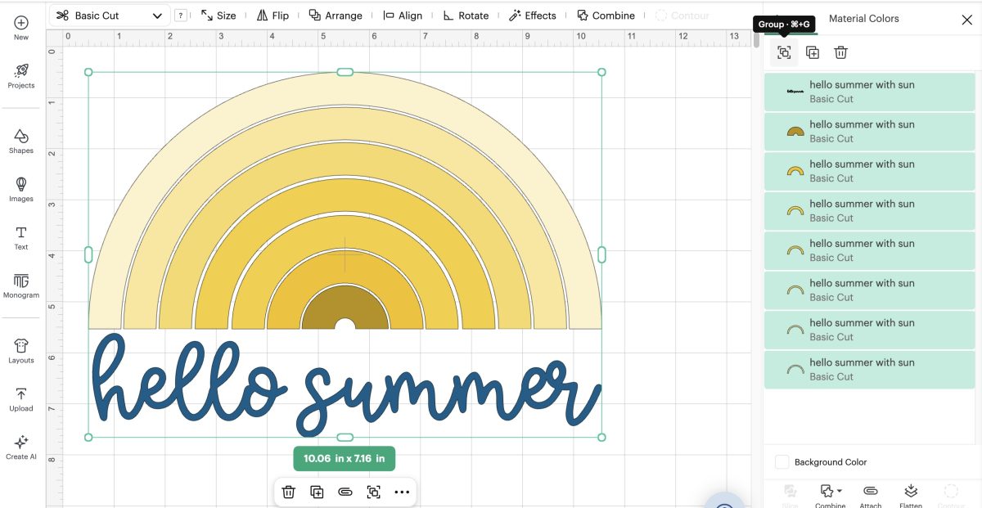
Task: Open the Images library
Action: [21, 189]
